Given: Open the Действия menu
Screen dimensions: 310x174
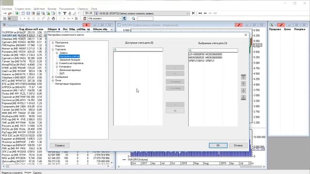Looking at the screenshot, I should coord(39,9).
